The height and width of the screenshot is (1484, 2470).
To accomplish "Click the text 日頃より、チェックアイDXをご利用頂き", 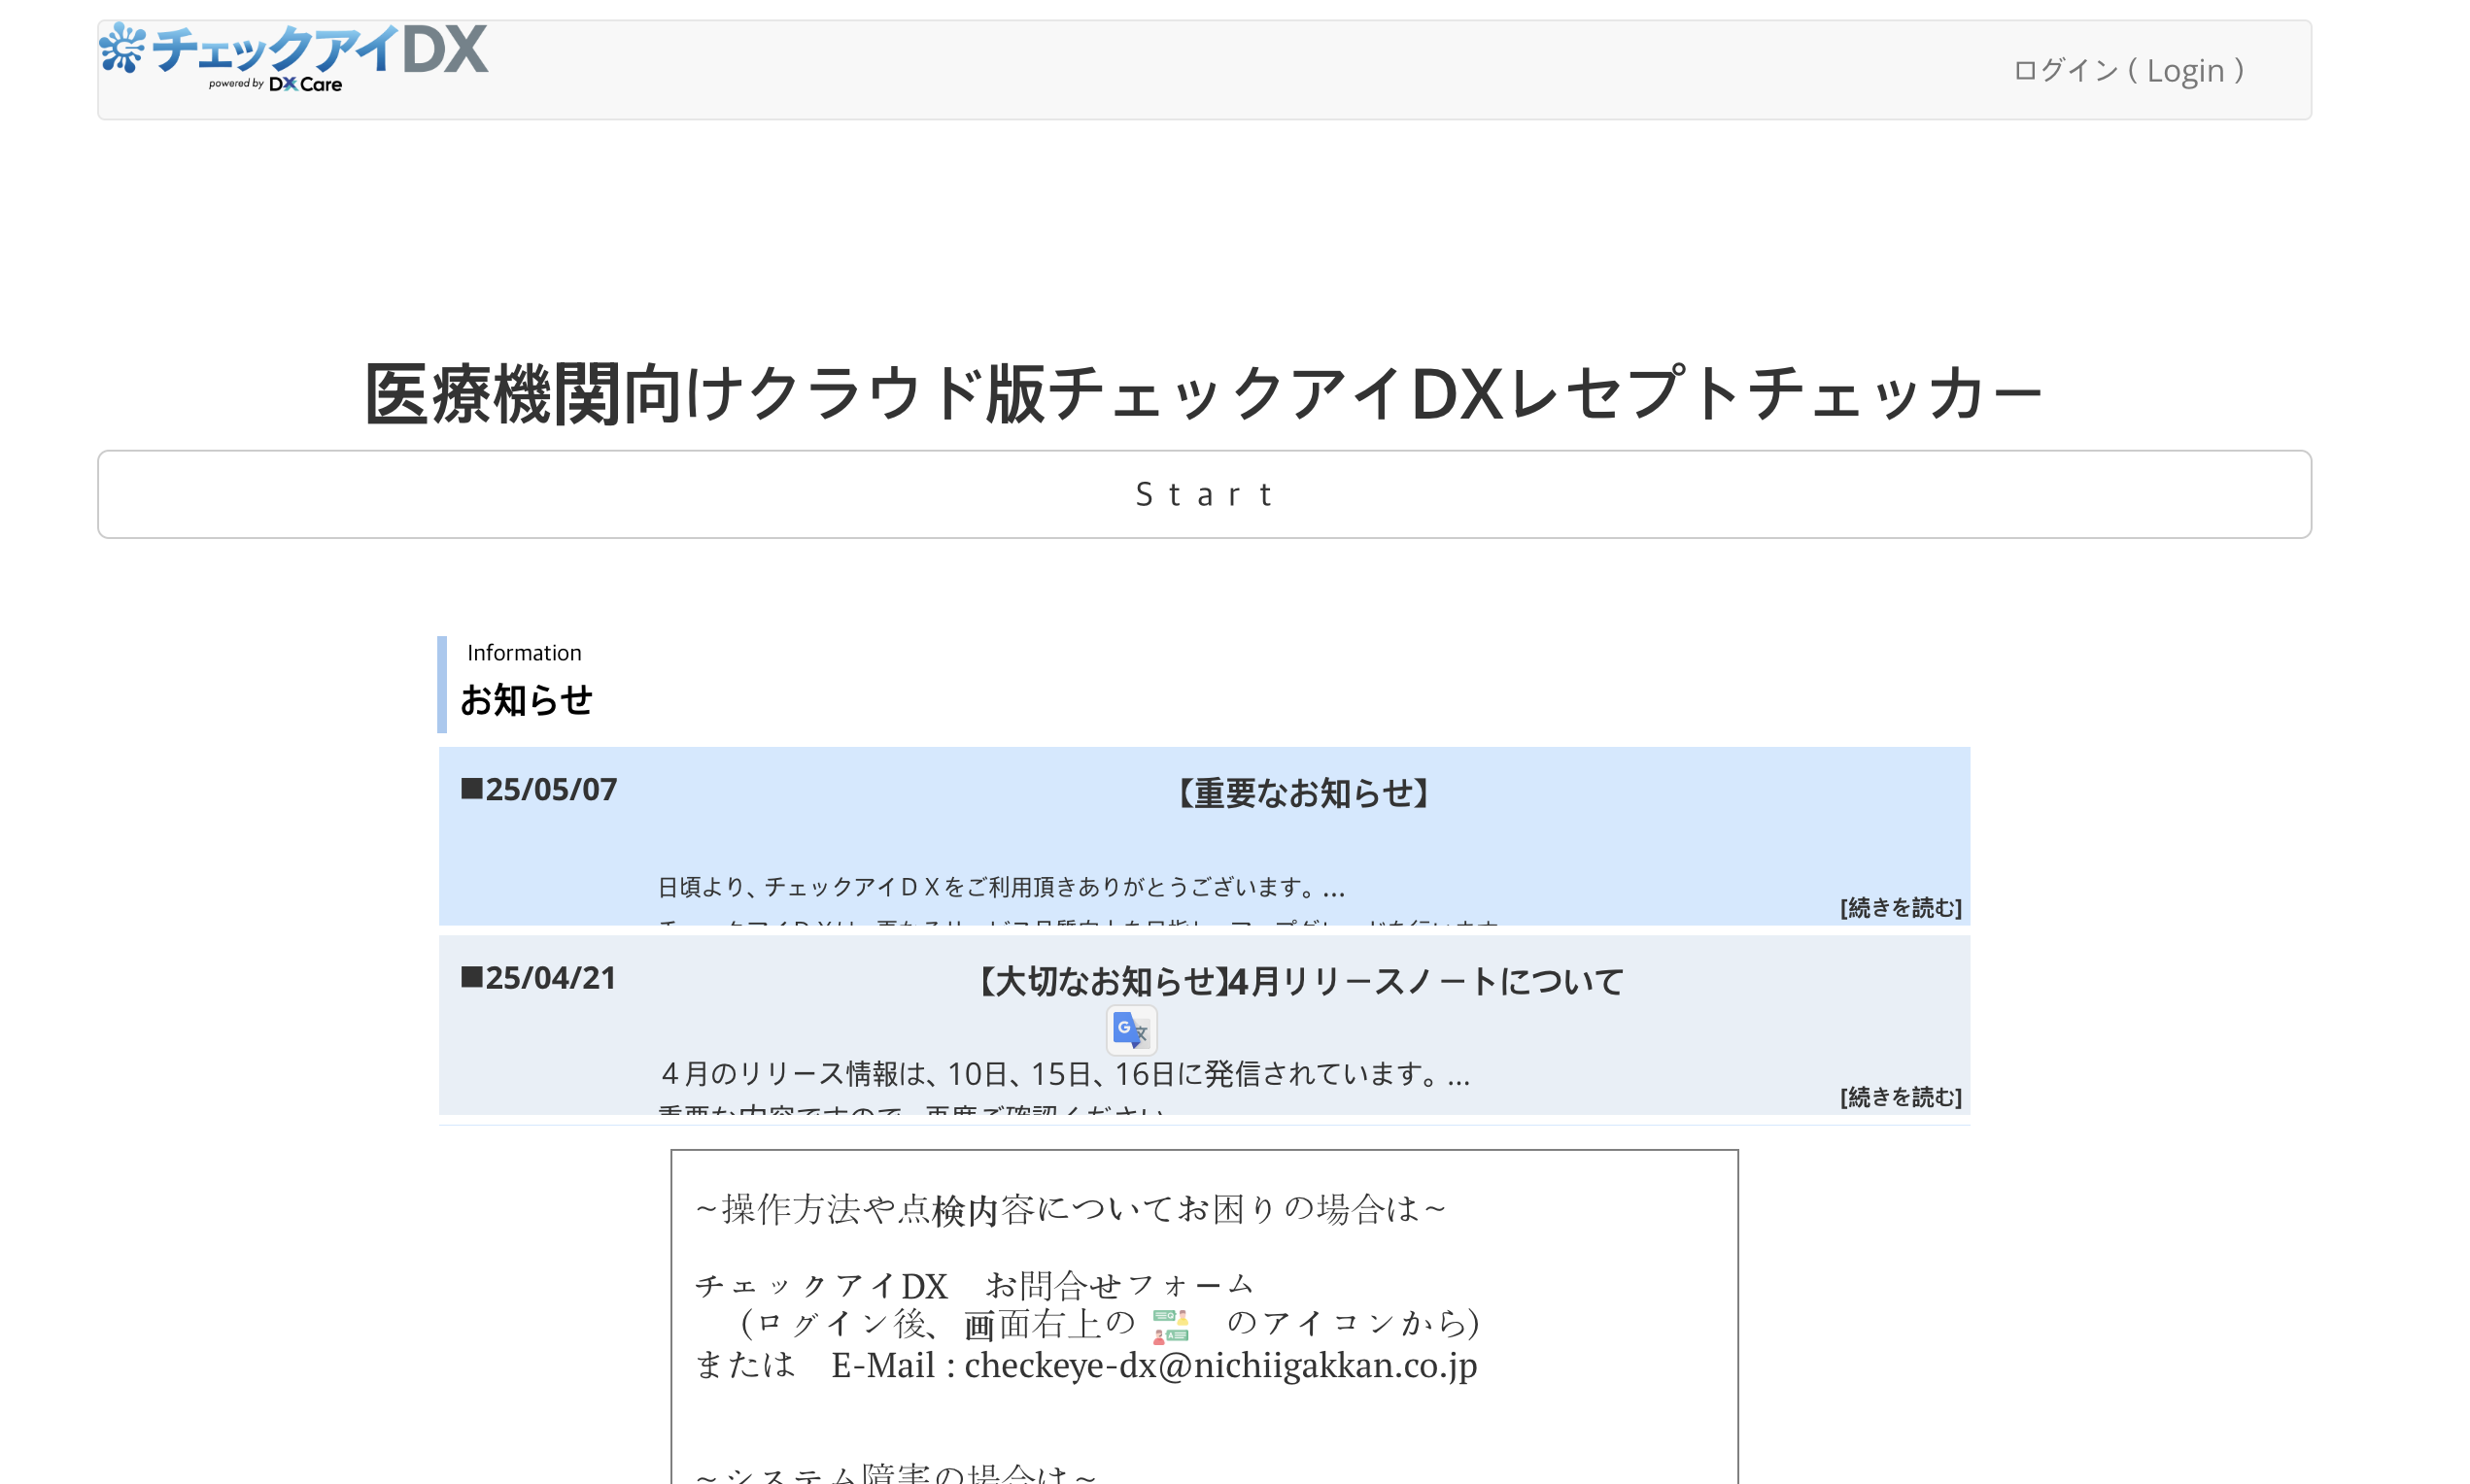I will (1001, 887).
